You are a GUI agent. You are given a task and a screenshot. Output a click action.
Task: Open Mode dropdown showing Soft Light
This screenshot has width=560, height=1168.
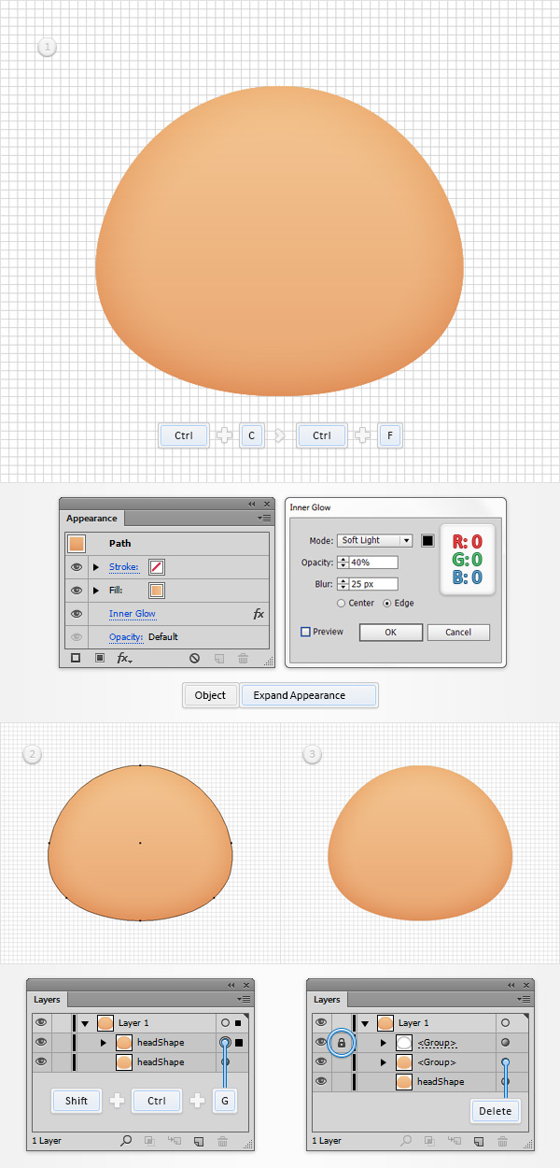pos(374,540)
